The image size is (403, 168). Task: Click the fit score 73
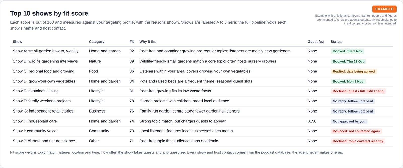point(132,131)
